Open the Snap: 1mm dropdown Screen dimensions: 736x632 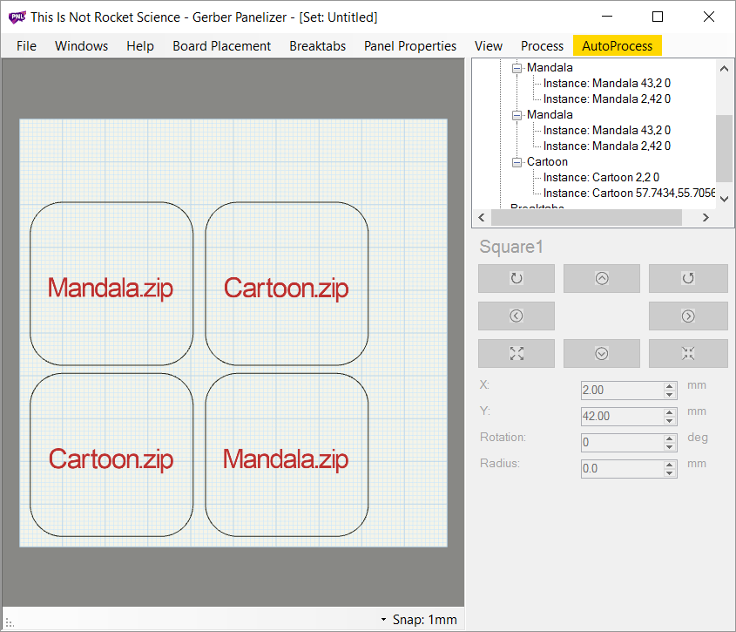(x=419, y=620)
